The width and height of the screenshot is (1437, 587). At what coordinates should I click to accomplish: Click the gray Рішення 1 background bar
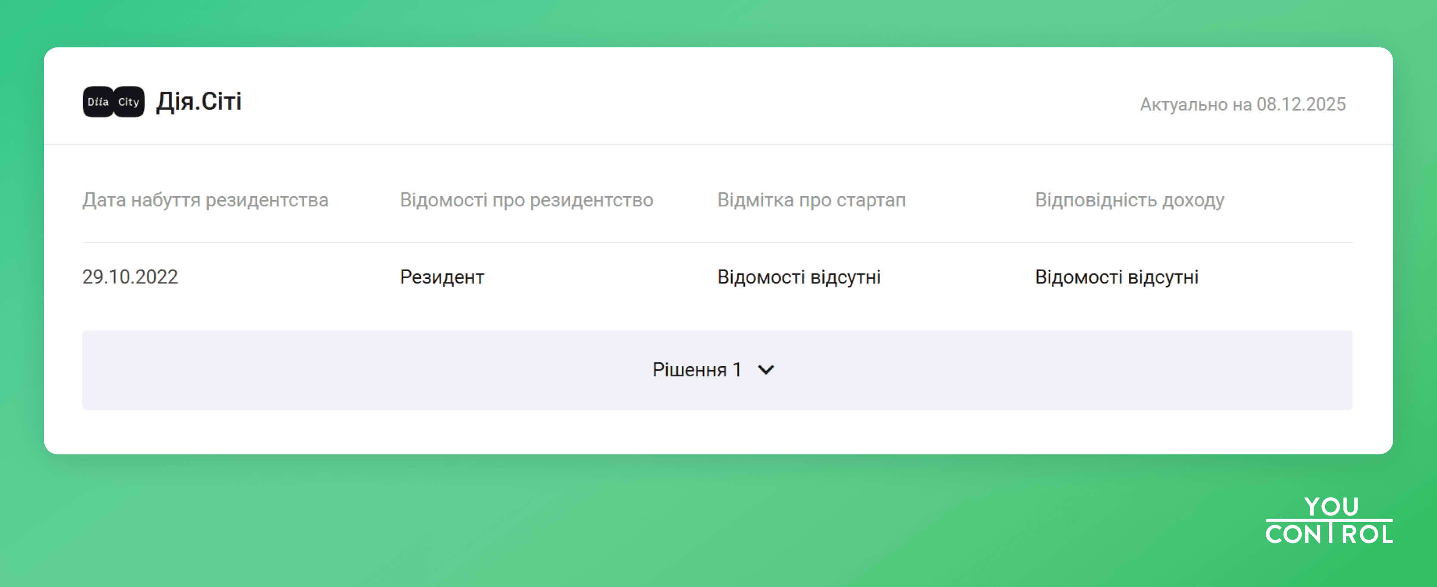pos(390,369)
